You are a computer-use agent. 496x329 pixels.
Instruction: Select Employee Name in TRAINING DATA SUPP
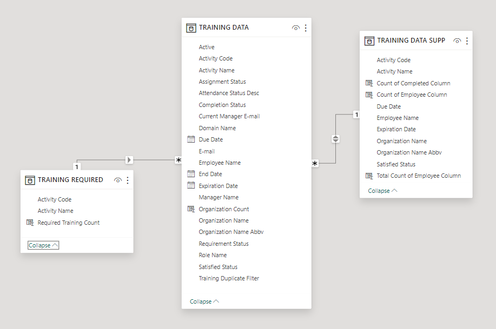click(398, 118)
